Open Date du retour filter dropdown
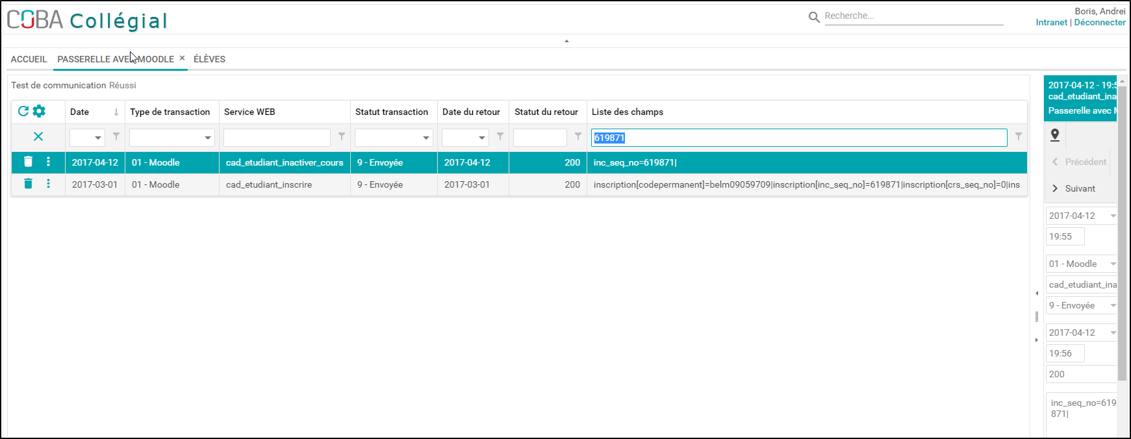 [x=482, y=138]
